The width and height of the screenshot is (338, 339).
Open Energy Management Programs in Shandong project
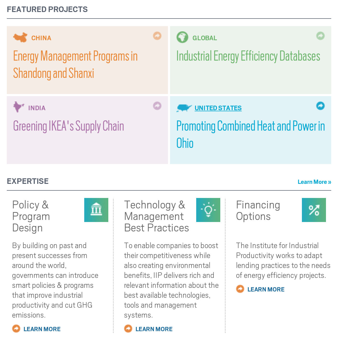(75, 65)
